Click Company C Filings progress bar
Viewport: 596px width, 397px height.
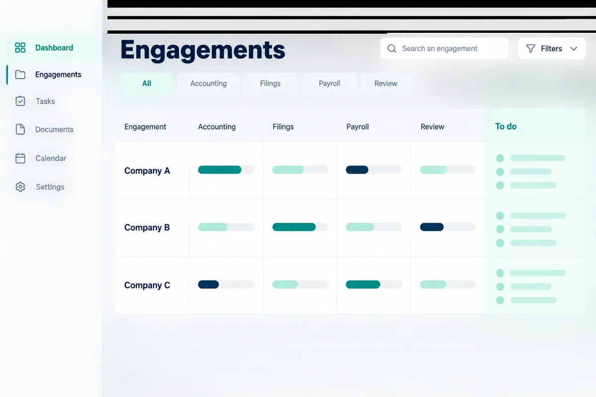300,284
